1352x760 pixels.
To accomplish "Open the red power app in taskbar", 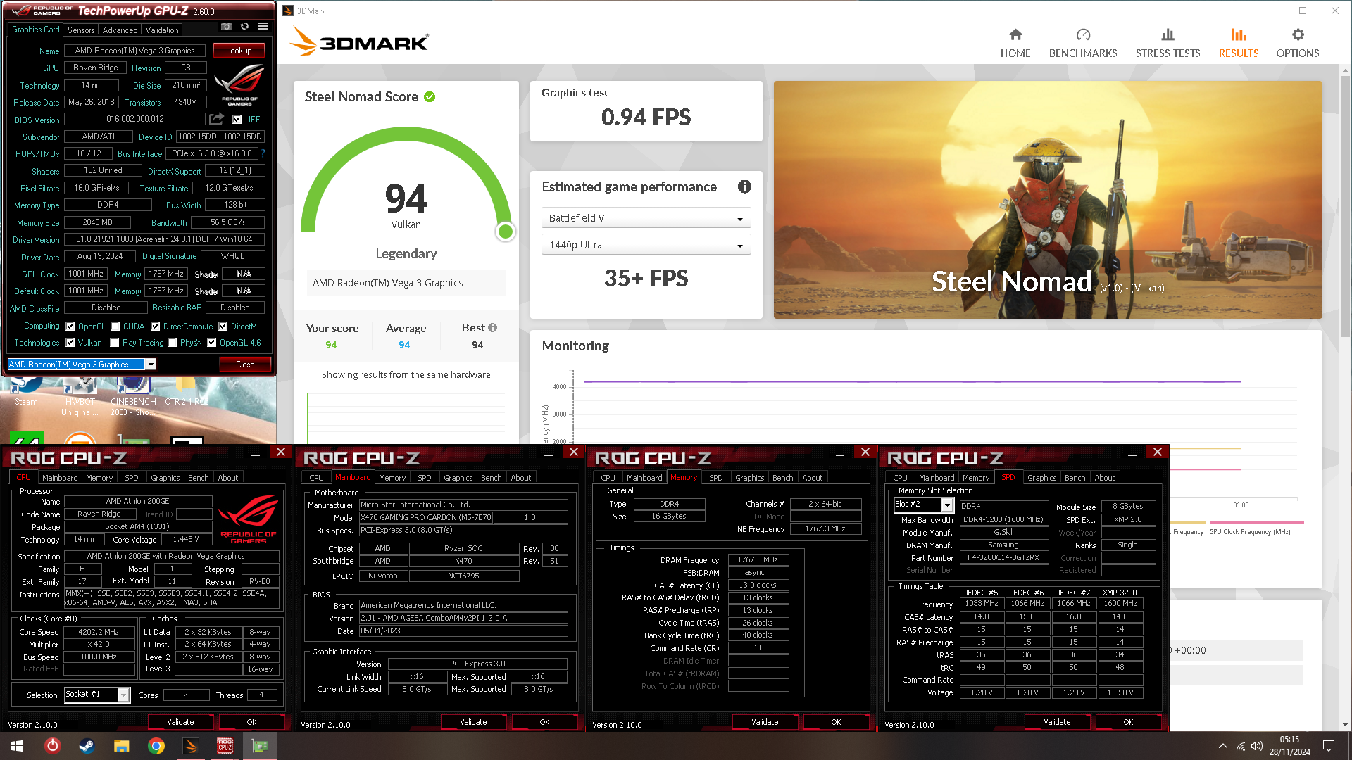I will 53,746.
